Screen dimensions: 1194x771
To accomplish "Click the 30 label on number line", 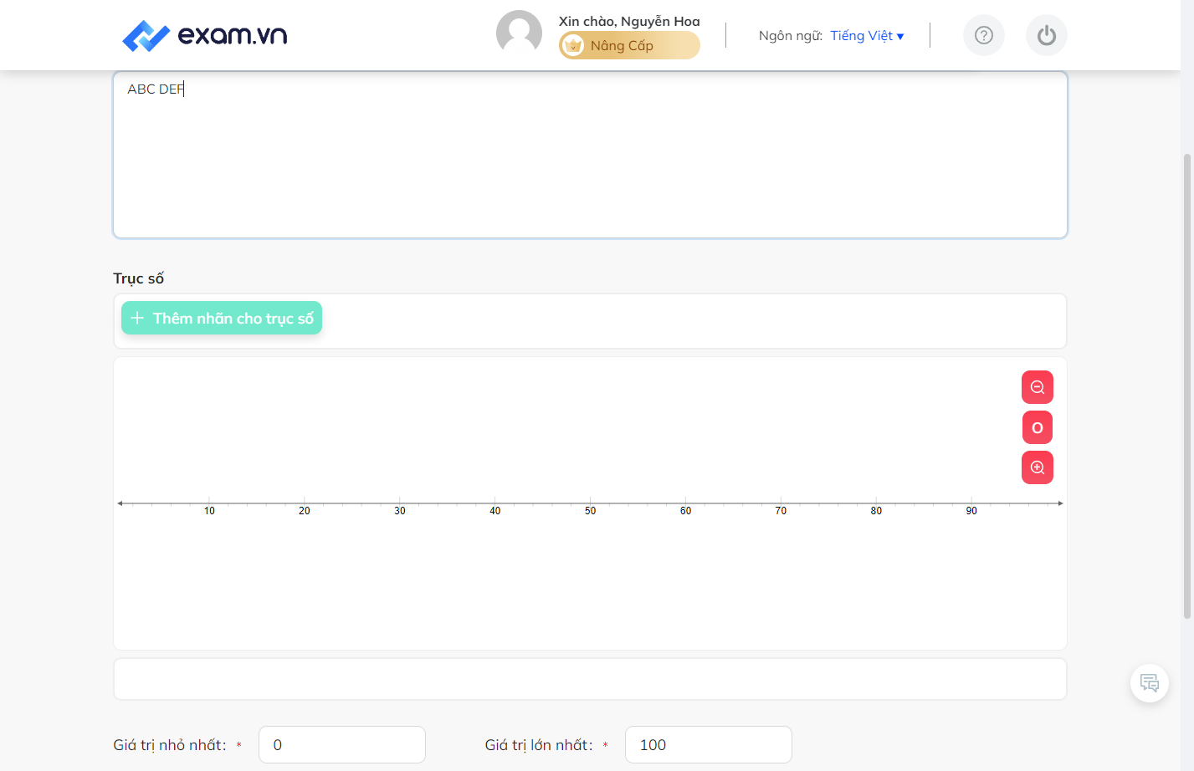I will pyautogui.click(x=400, y=511).
